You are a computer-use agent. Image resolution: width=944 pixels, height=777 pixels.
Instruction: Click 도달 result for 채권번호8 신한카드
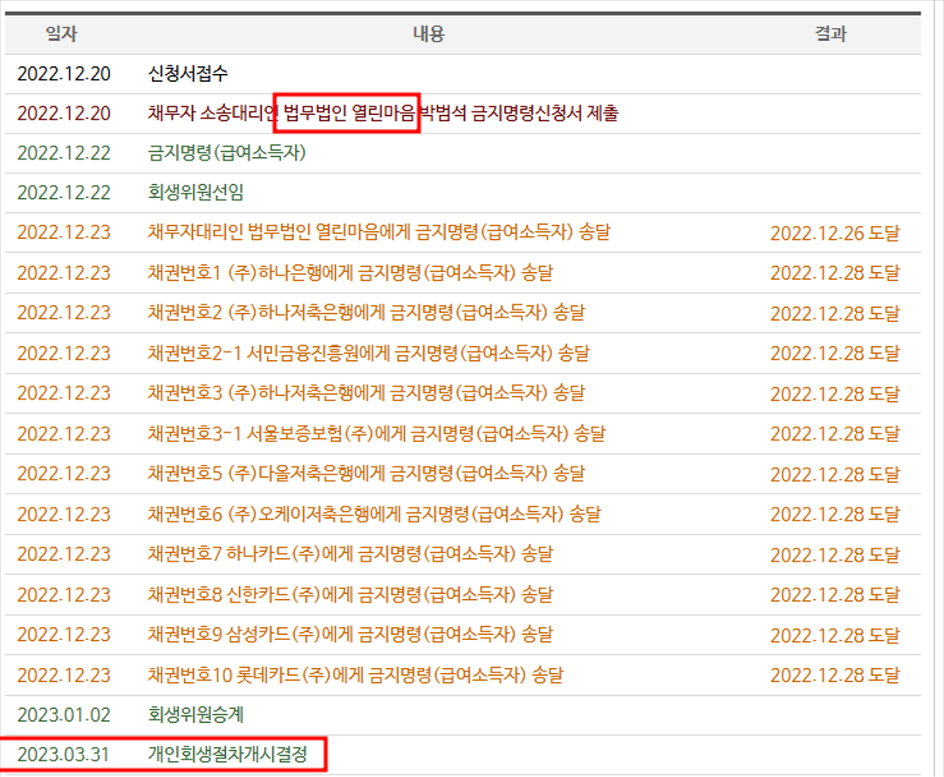[835, 596]
